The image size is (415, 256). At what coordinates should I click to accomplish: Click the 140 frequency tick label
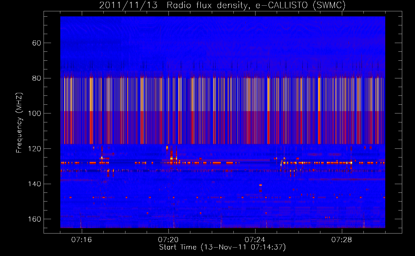[35, 184]
